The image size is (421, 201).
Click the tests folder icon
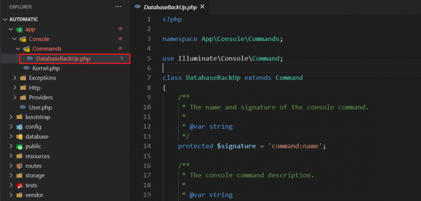[x=19, y=186]
